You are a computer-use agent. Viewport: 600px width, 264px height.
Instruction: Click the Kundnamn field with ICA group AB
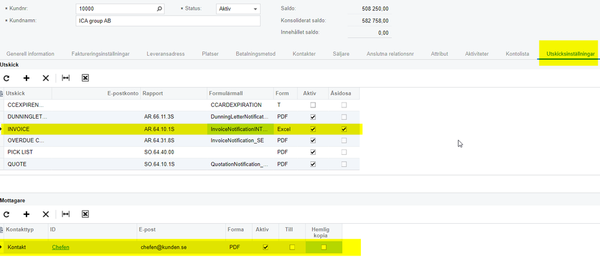(x=168, y=21)
